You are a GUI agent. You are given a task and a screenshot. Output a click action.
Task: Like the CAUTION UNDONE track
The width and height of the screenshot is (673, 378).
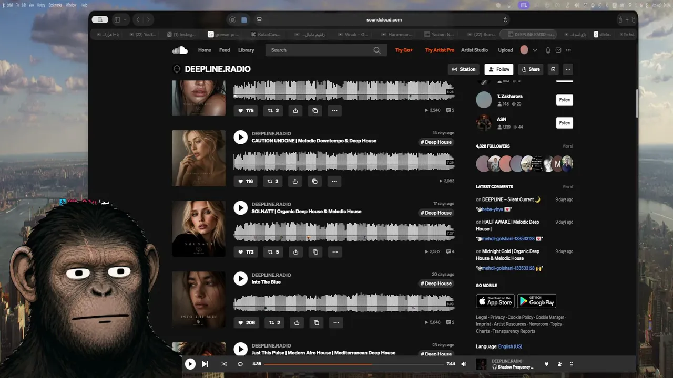[x=246, y=181]
